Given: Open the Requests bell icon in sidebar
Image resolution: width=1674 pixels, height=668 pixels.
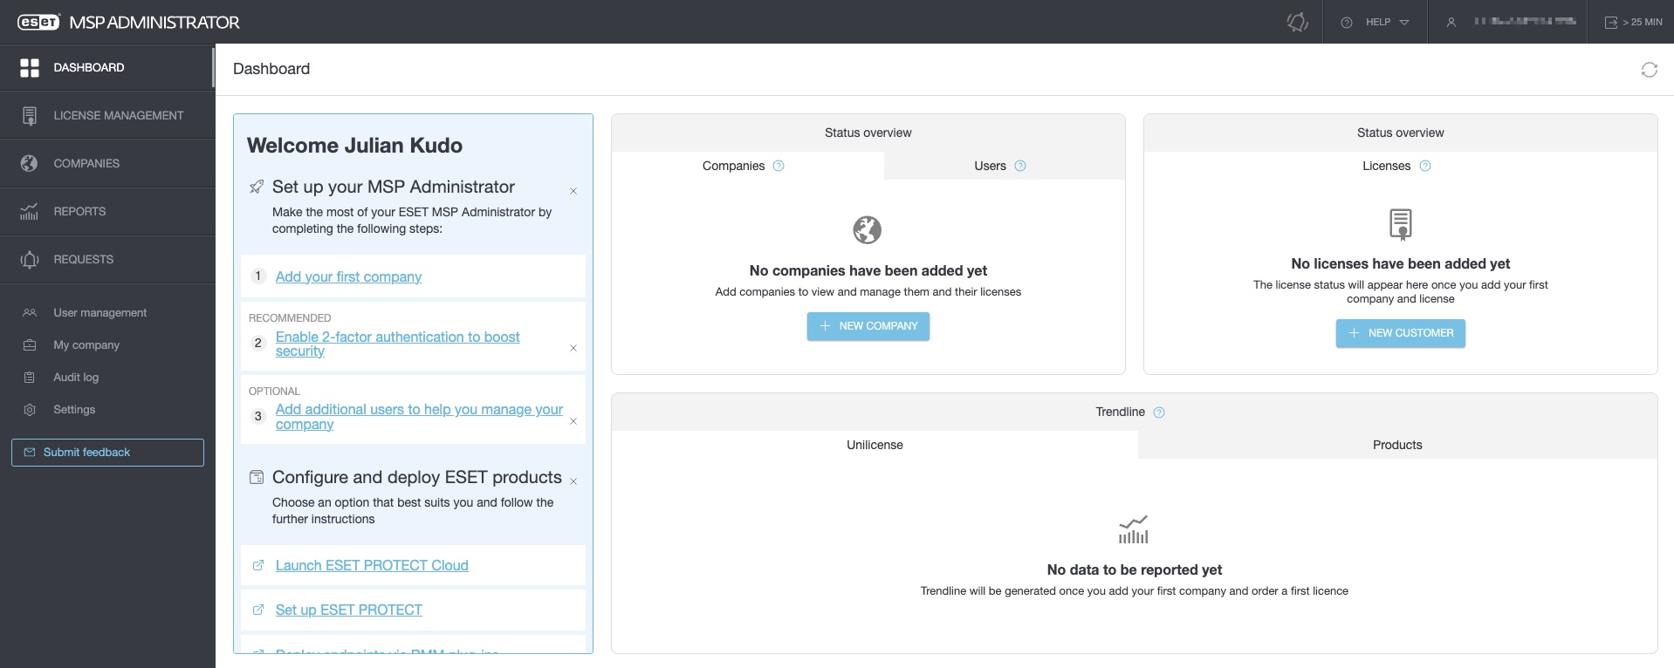Looking at the screenshot, I should tap(30, 259).
